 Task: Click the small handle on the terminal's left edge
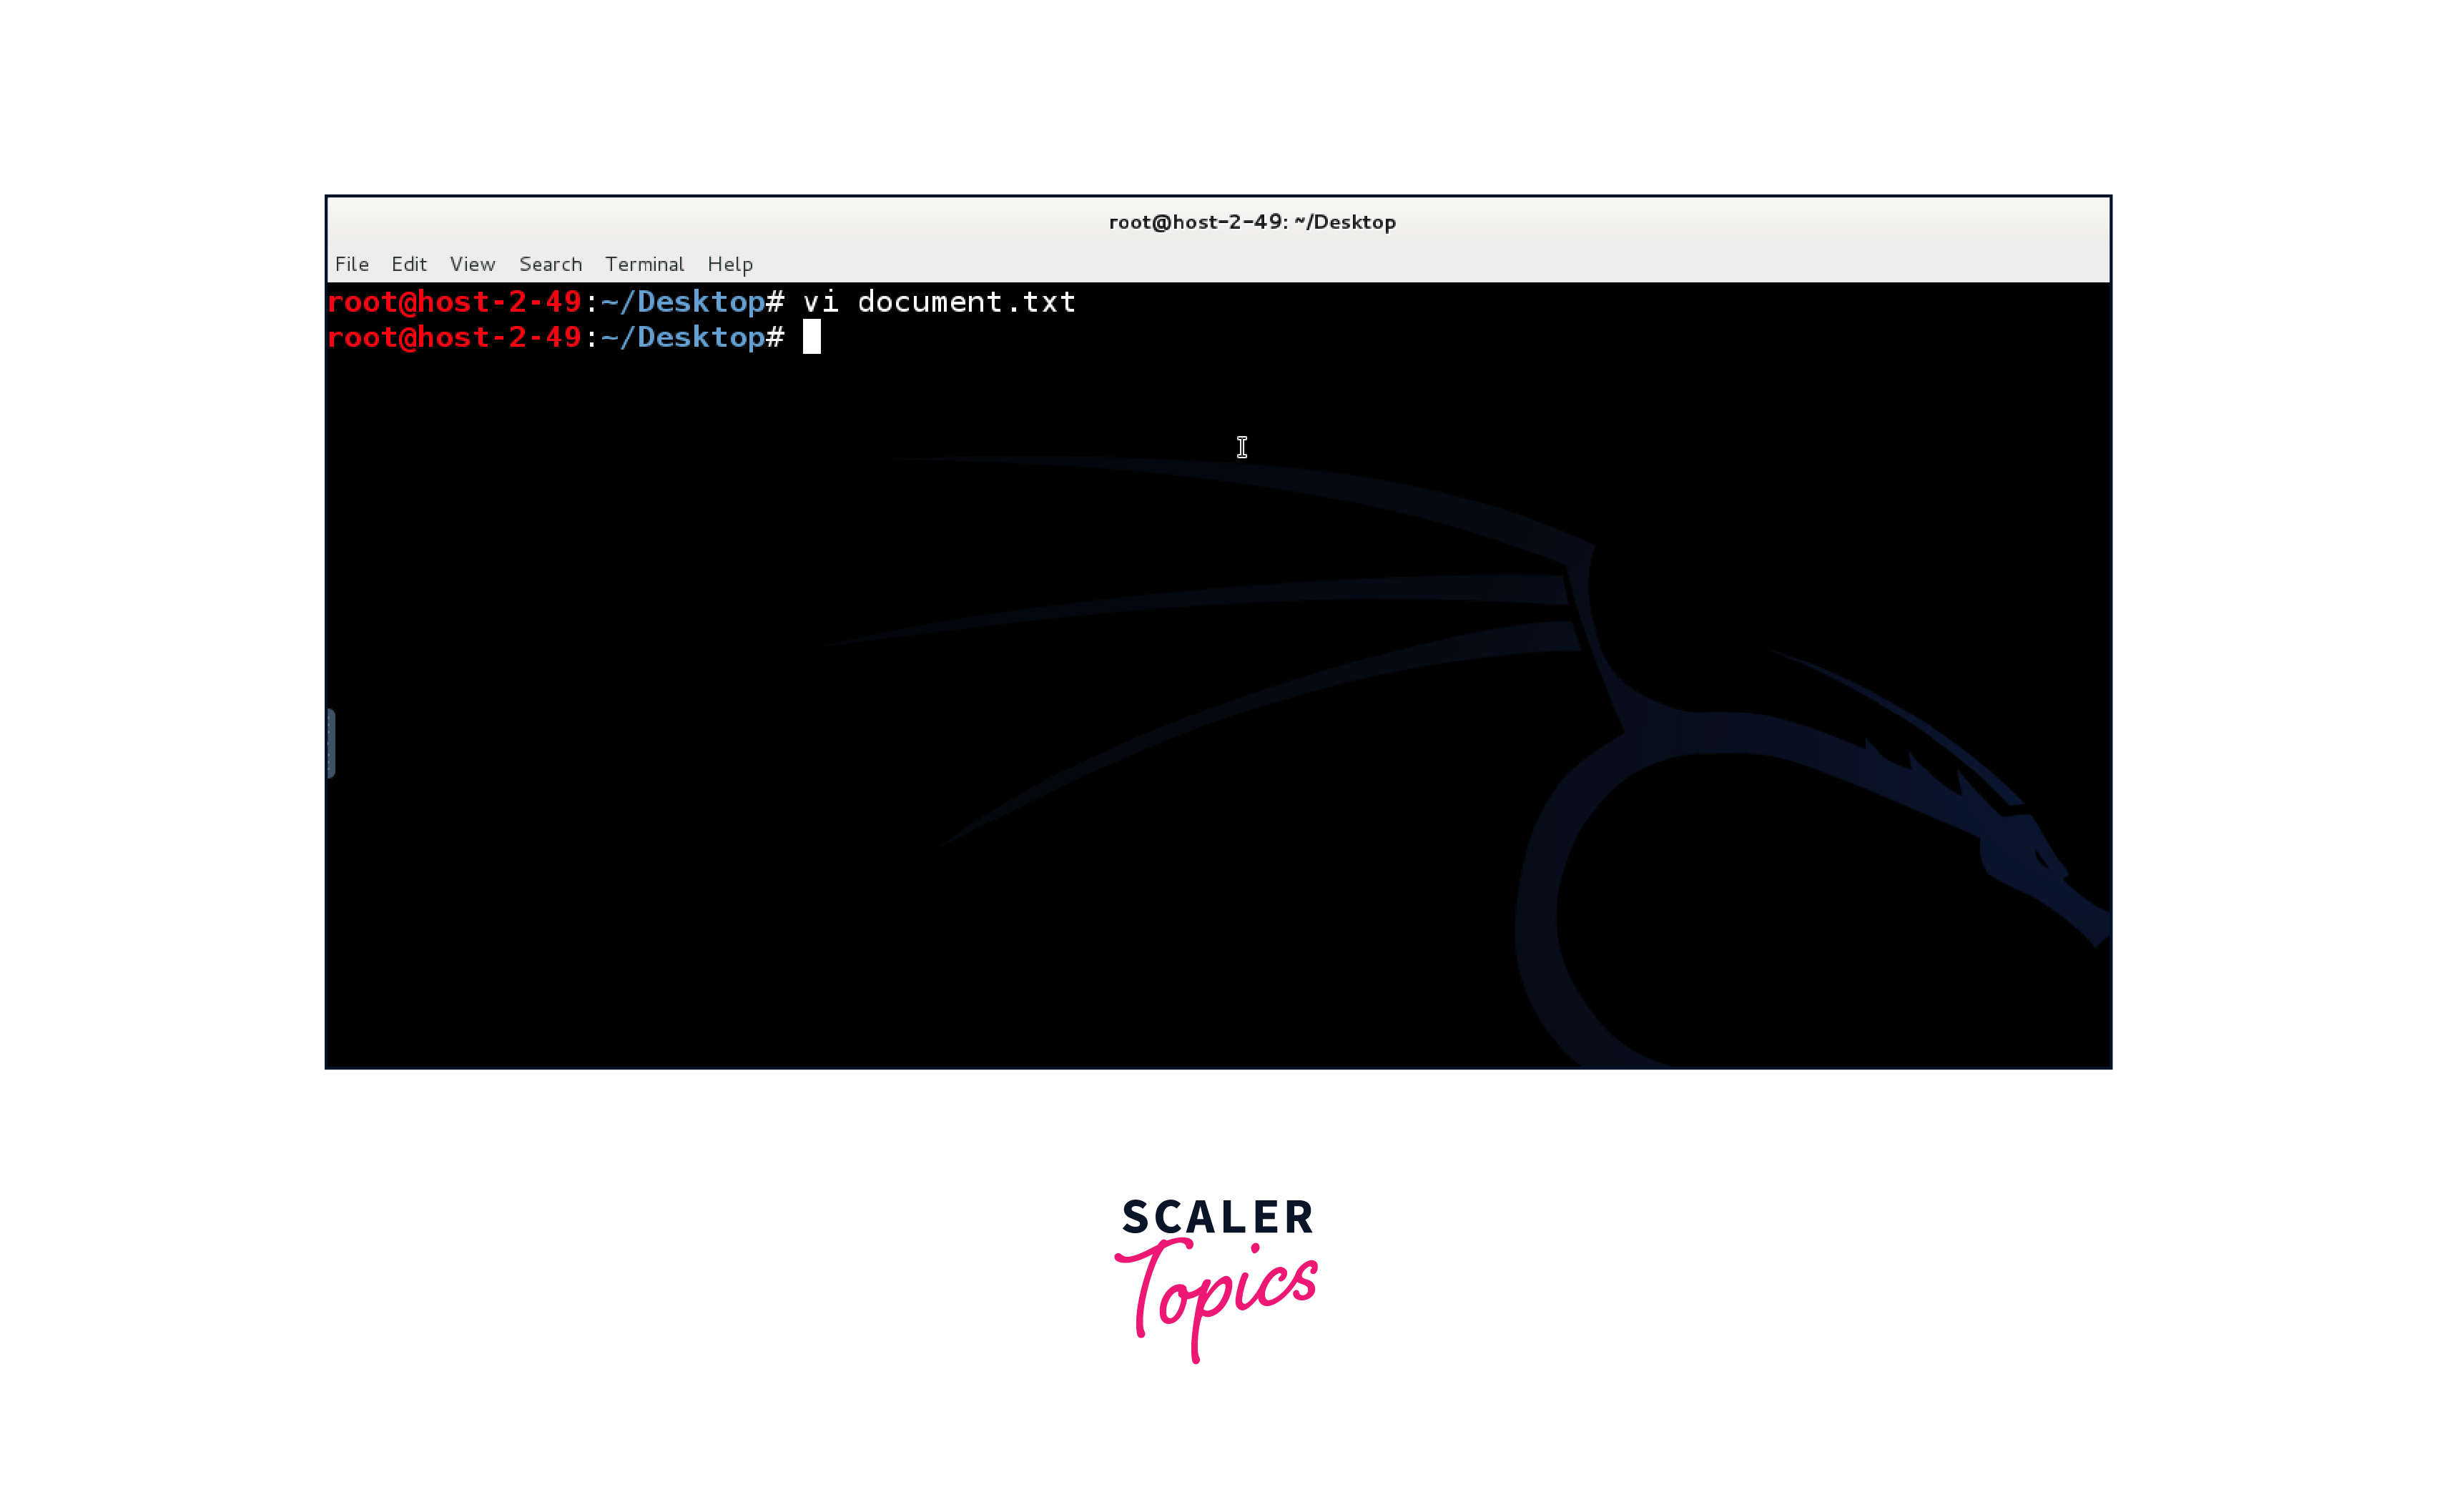[x=331, y=743]
